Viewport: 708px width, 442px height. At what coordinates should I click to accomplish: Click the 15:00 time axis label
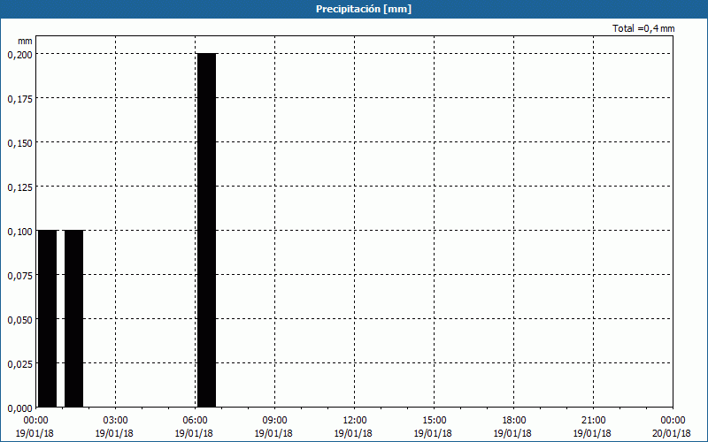pyautogui.click(x=434, y=427)
